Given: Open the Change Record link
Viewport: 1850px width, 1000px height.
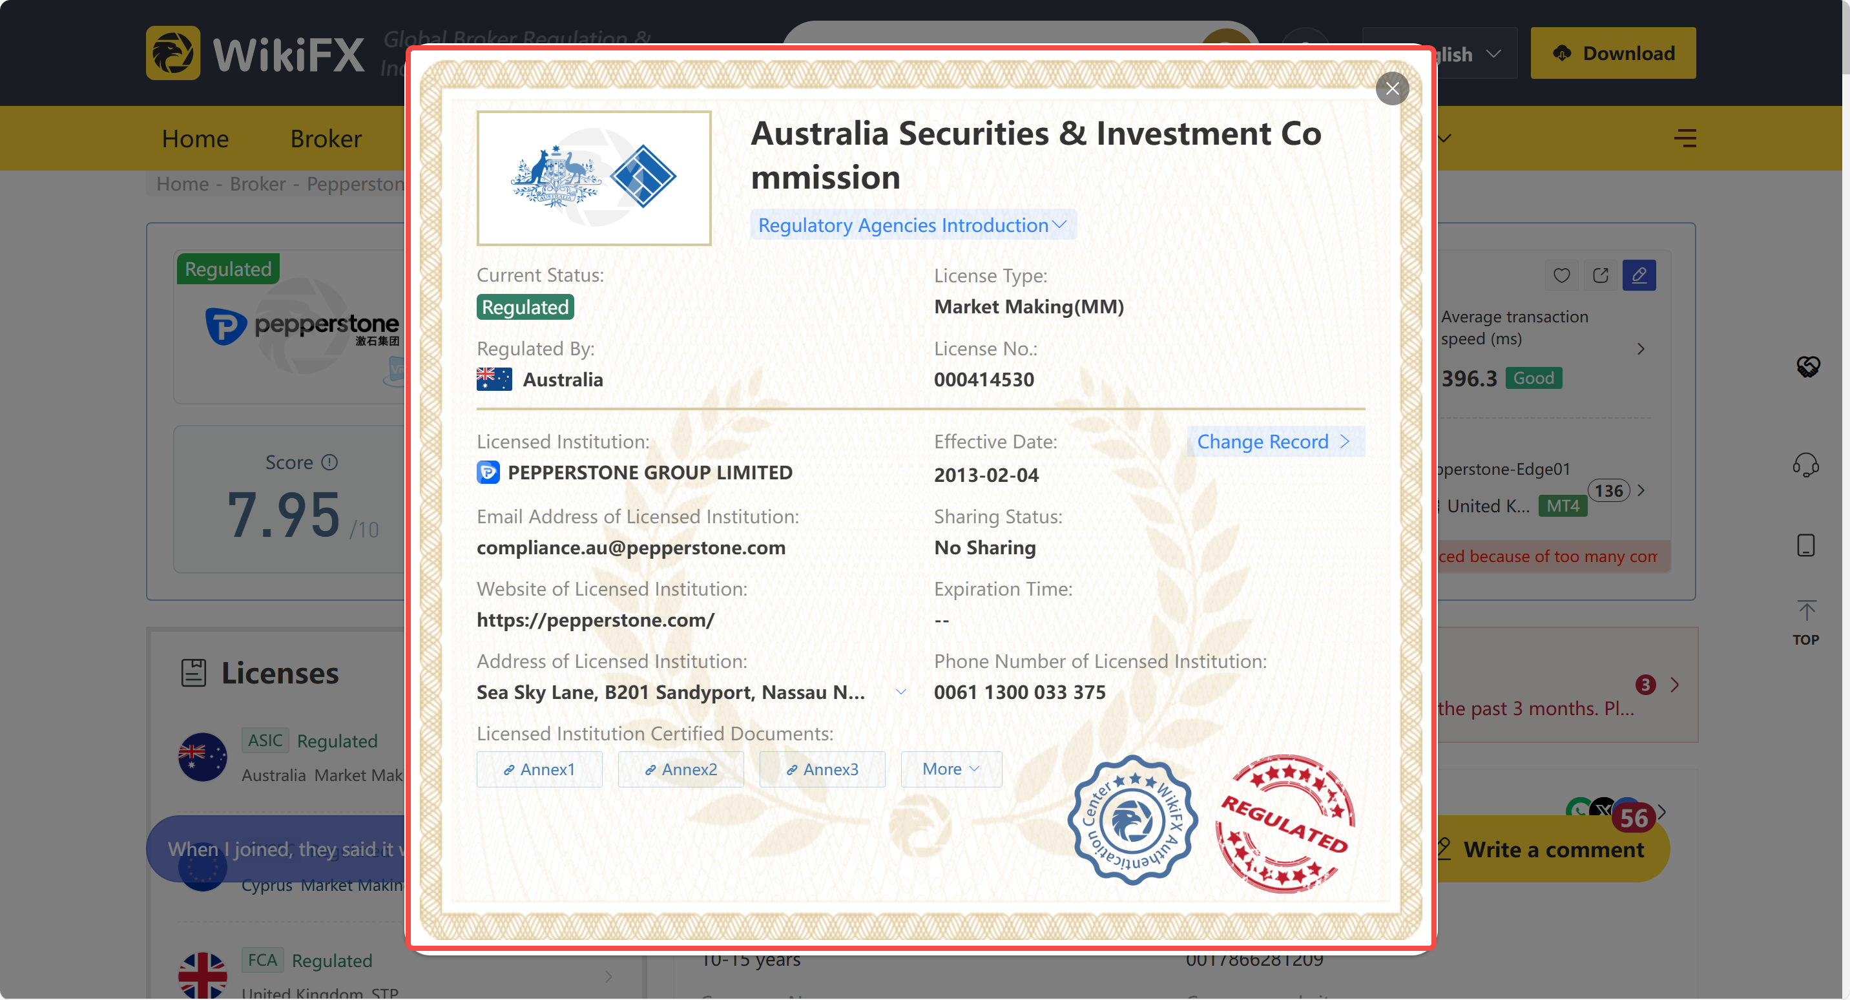Looking at the screenshot, I should point(1274,441).
